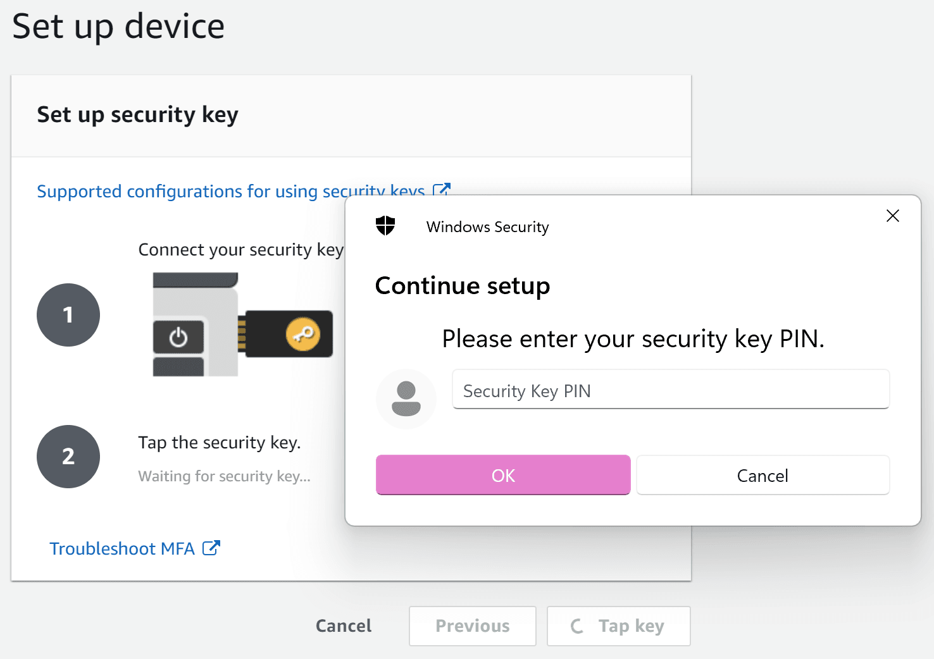The width and height of the screenshot is (934, 659).
Task: Close the Windows Security dialog
Action: [893, 216]
